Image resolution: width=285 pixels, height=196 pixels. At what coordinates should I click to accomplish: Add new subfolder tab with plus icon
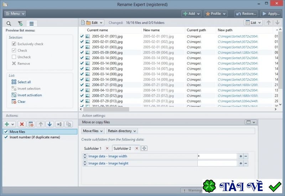click(144, 148)
